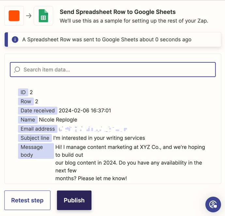
Task: Click the Google Sheets app icon
Action: (43, 16)
